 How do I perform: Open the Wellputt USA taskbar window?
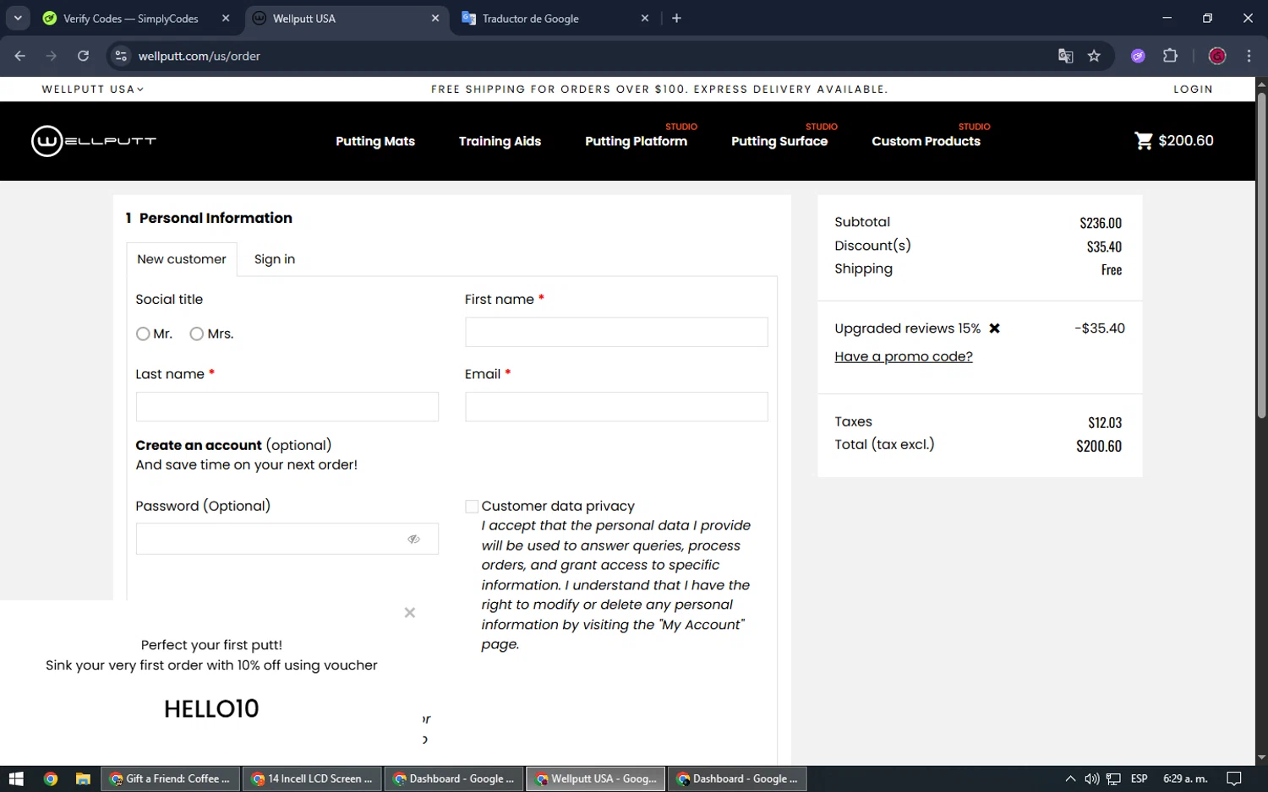(x=596, y=778)
